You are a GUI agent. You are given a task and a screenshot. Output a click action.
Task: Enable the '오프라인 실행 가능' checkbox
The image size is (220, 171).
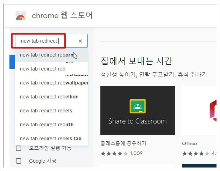(x=19, y=148)
